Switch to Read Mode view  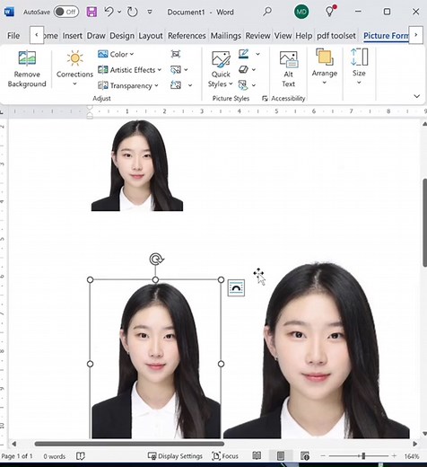257,456
